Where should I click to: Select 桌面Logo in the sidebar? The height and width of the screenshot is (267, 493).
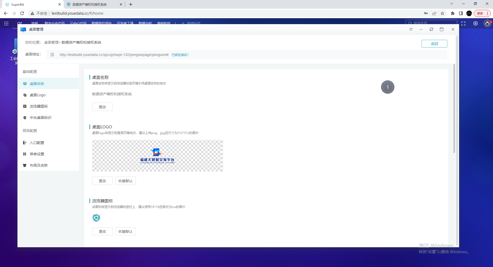click(48, 95)
